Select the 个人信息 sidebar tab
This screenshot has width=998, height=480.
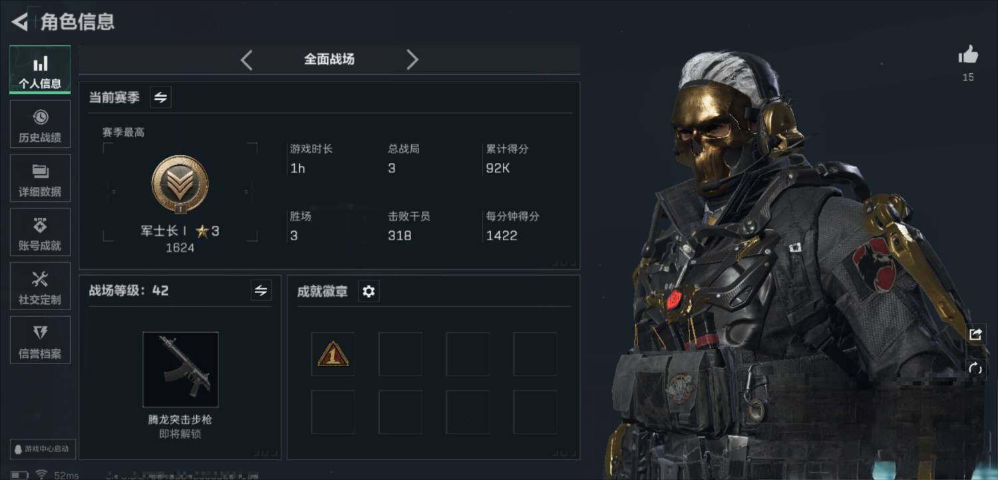point(40,70)
